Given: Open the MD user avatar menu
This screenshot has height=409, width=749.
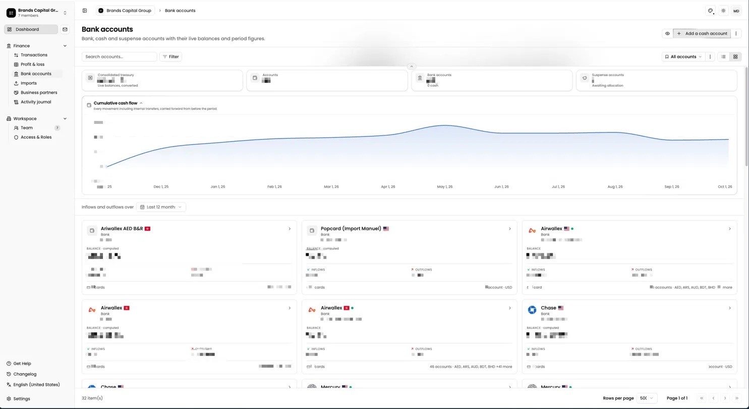Looking at the screenshot, I should (x=736, y=11).
